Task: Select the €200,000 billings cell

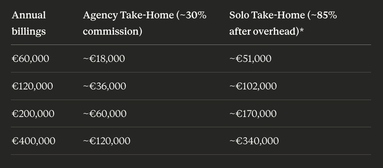Action: click(33, 114)
